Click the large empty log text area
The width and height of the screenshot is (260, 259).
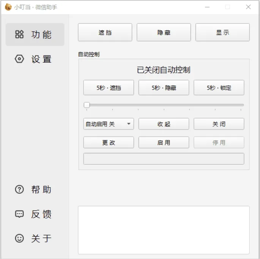pyautogui.click(x=164, y=230)
